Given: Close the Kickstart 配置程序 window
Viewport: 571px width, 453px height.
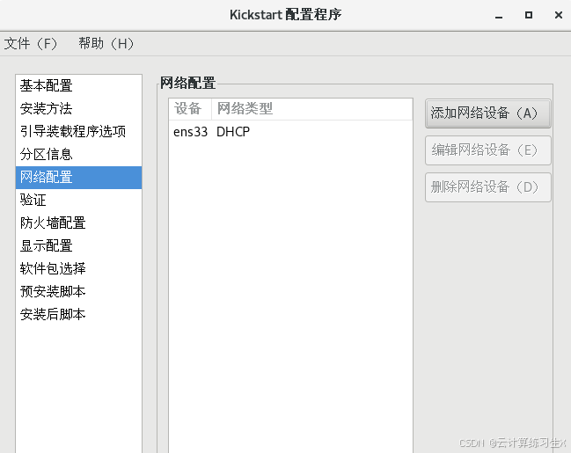Looking at the screenshot, I should tap(559, 15).
